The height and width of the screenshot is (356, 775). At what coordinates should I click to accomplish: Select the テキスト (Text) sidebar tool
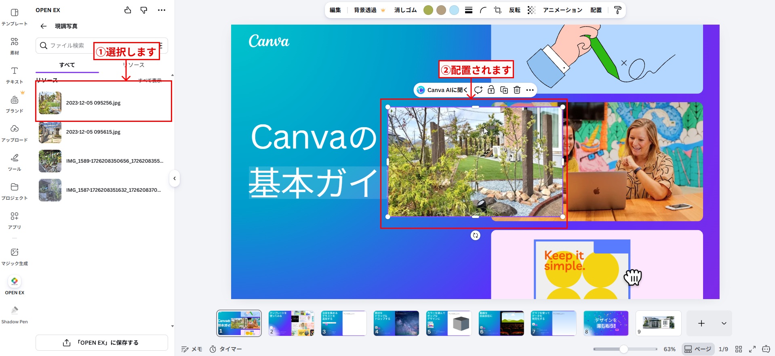(x=15, y=75)
